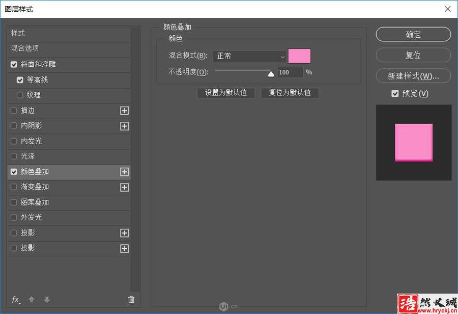Image resolution: width=458 pixels, height=314 pixels.
Task: Select the 等高线 label
Action: 37,80
